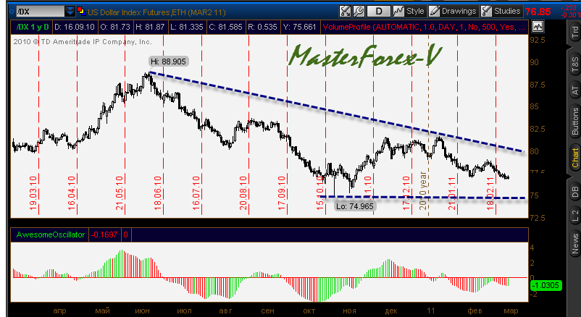Click the /DX 1 y D label
Screen dimensions: 581x317
pyautogui.click(x=32, y=27)
